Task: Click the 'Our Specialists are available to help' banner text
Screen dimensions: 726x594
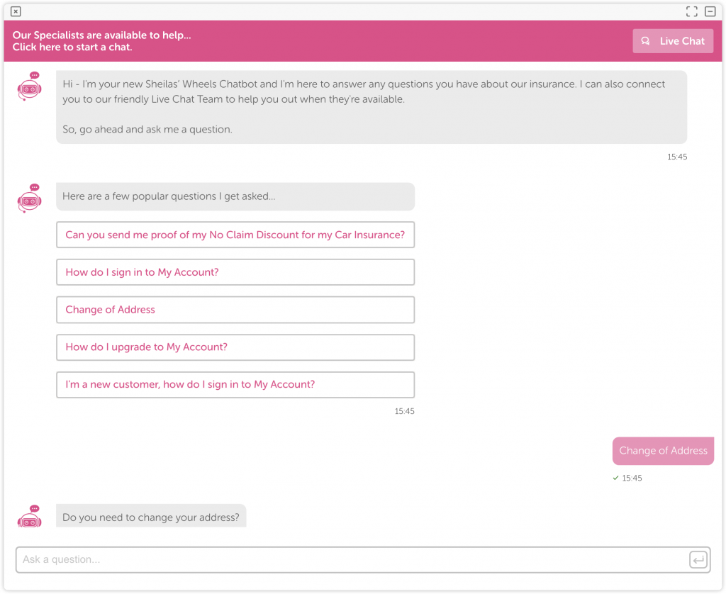Action: pyautogui.click(x=101, y=41)
